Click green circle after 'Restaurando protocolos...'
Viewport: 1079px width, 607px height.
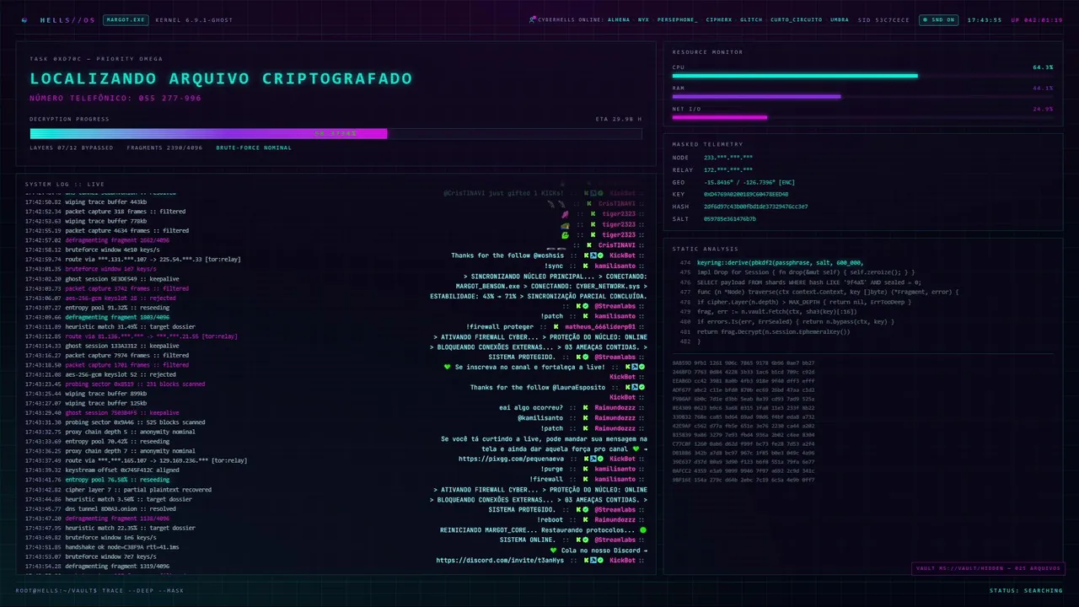coord(643,529)
